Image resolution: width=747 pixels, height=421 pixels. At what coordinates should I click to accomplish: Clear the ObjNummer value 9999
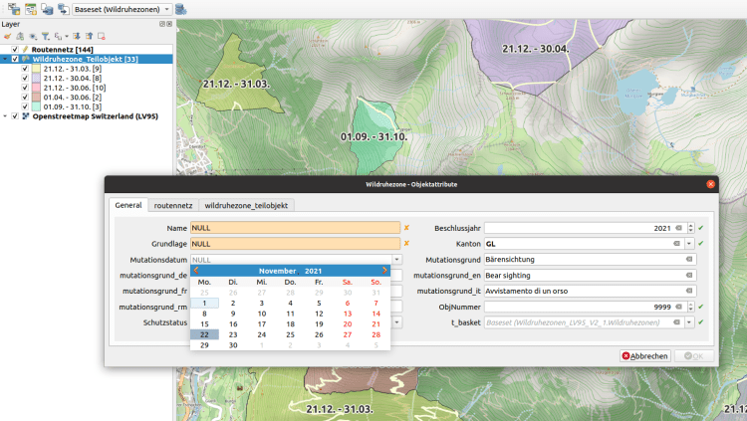pyautogui.click(x=678, y=307)
